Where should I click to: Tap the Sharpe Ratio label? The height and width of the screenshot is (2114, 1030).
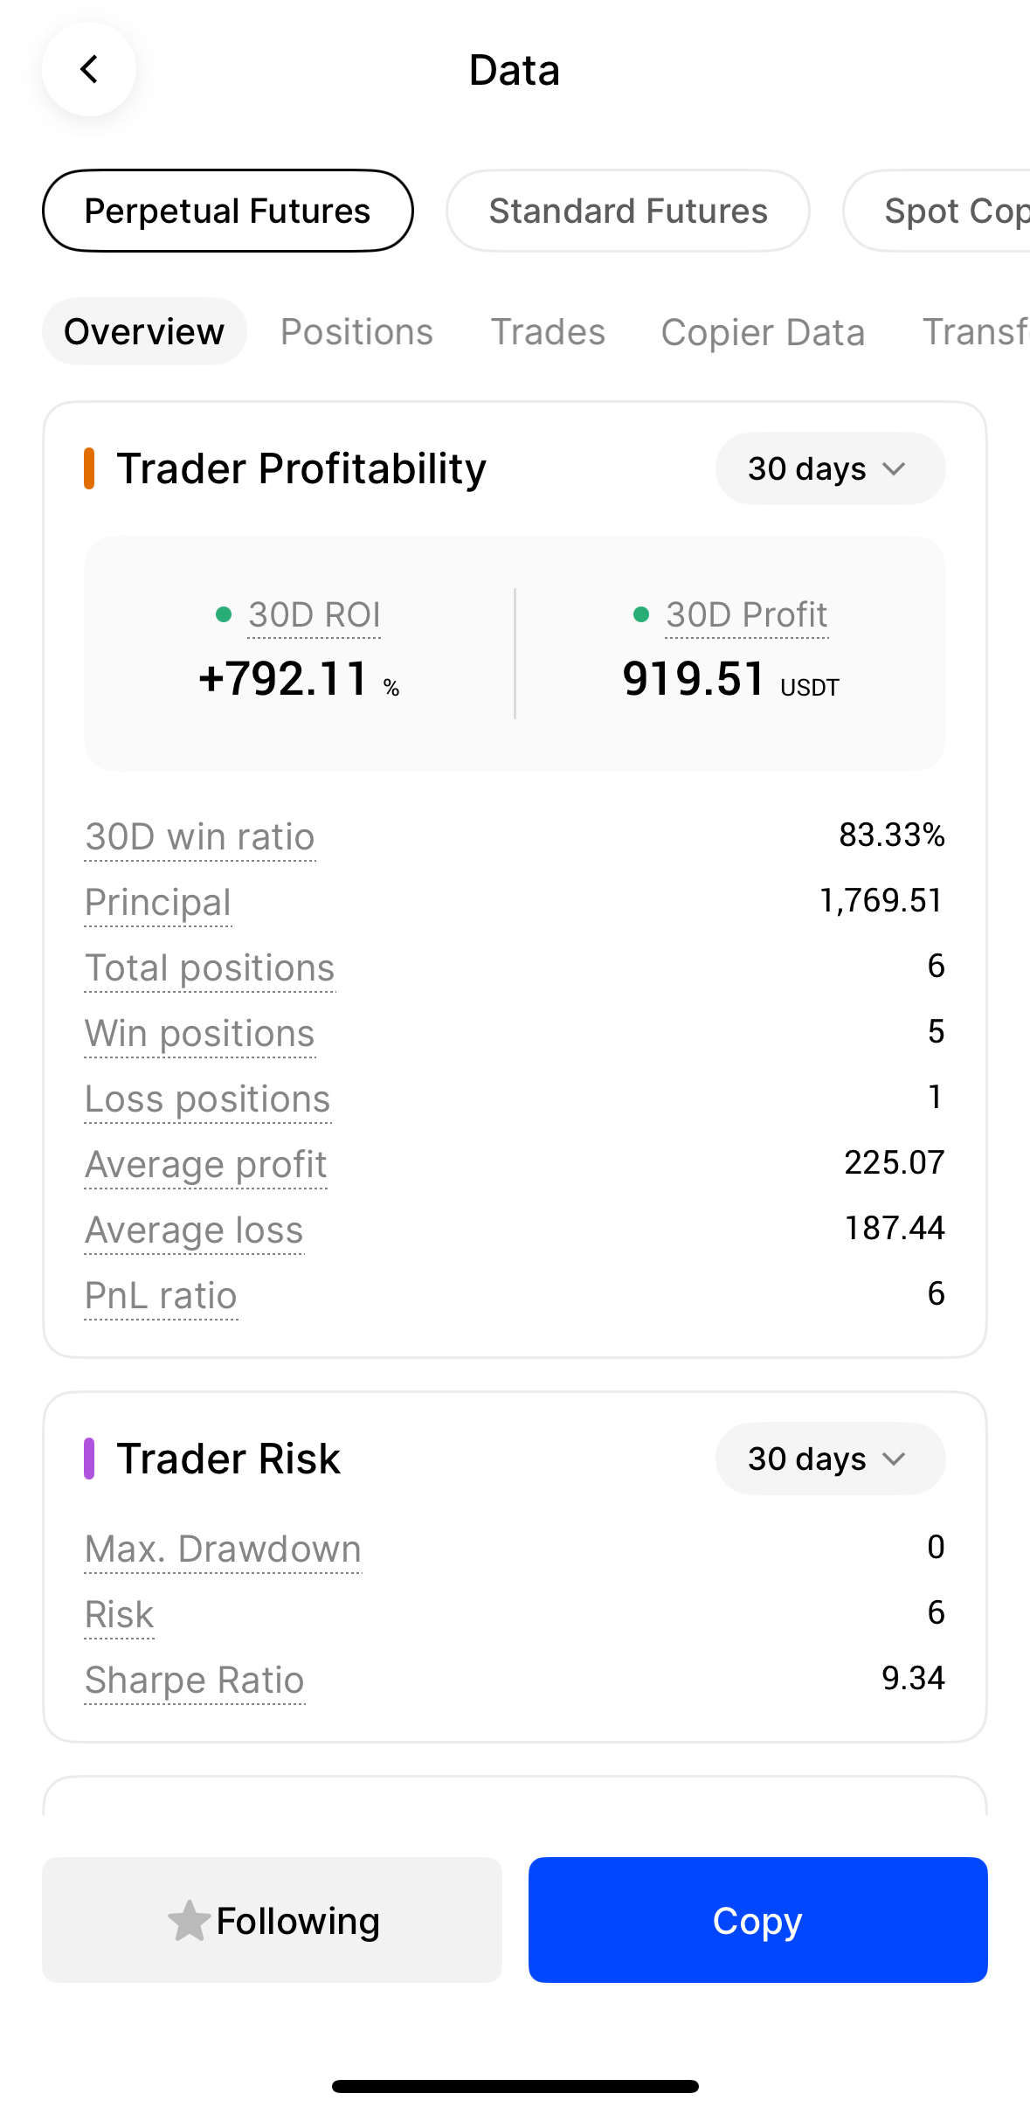[195, 1680]
